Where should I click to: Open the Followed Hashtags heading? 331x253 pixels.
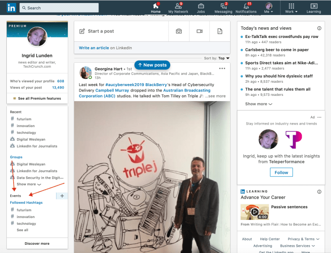(x=26, y=202)
